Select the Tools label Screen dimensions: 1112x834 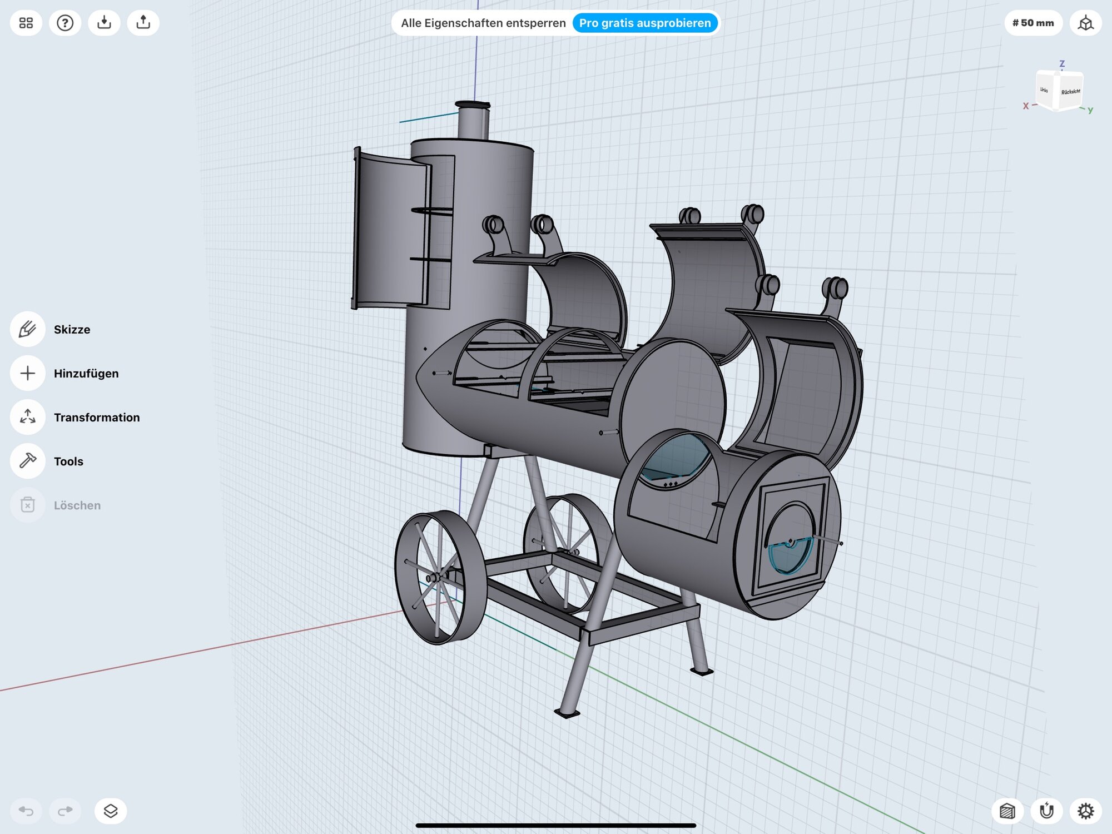coord(68,461)
